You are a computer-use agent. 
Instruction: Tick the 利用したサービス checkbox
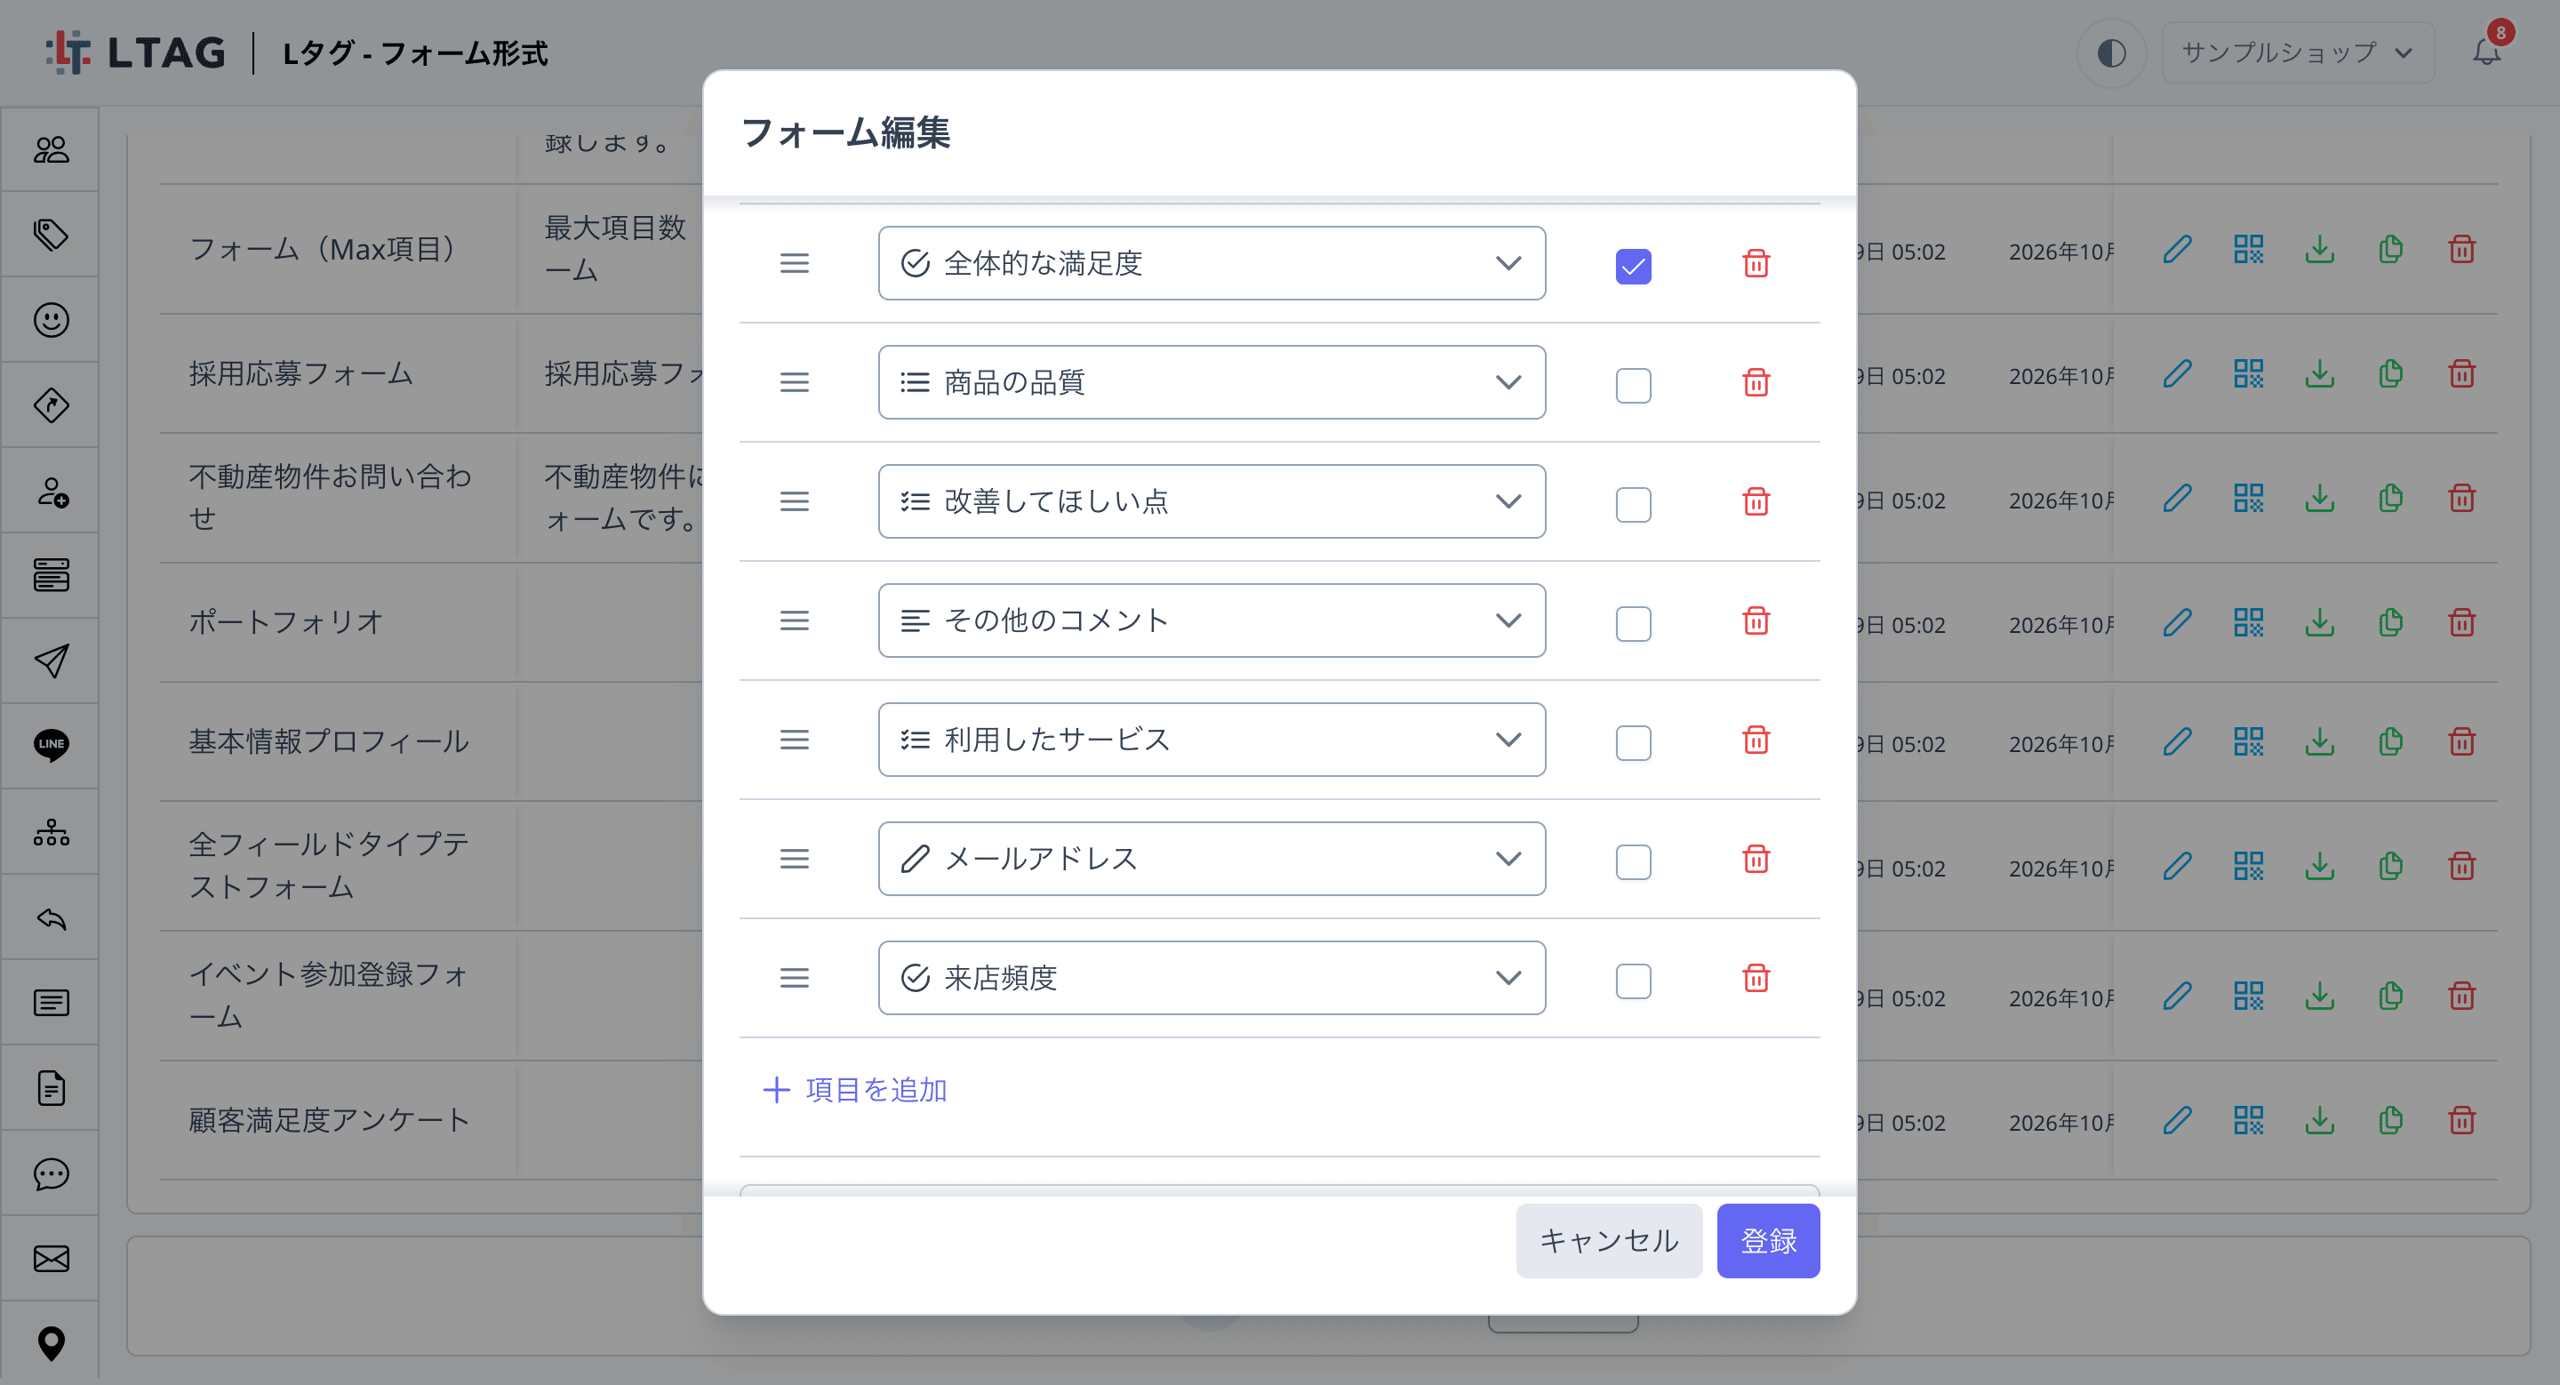(x=1633, y=742)
